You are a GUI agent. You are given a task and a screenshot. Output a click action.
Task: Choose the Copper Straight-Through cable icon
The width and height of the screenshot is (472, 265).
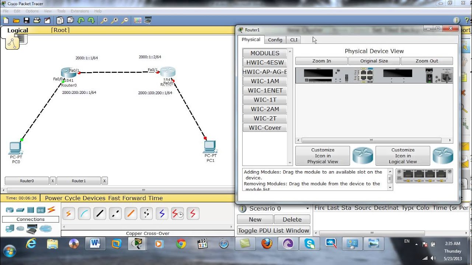[100, 213]
